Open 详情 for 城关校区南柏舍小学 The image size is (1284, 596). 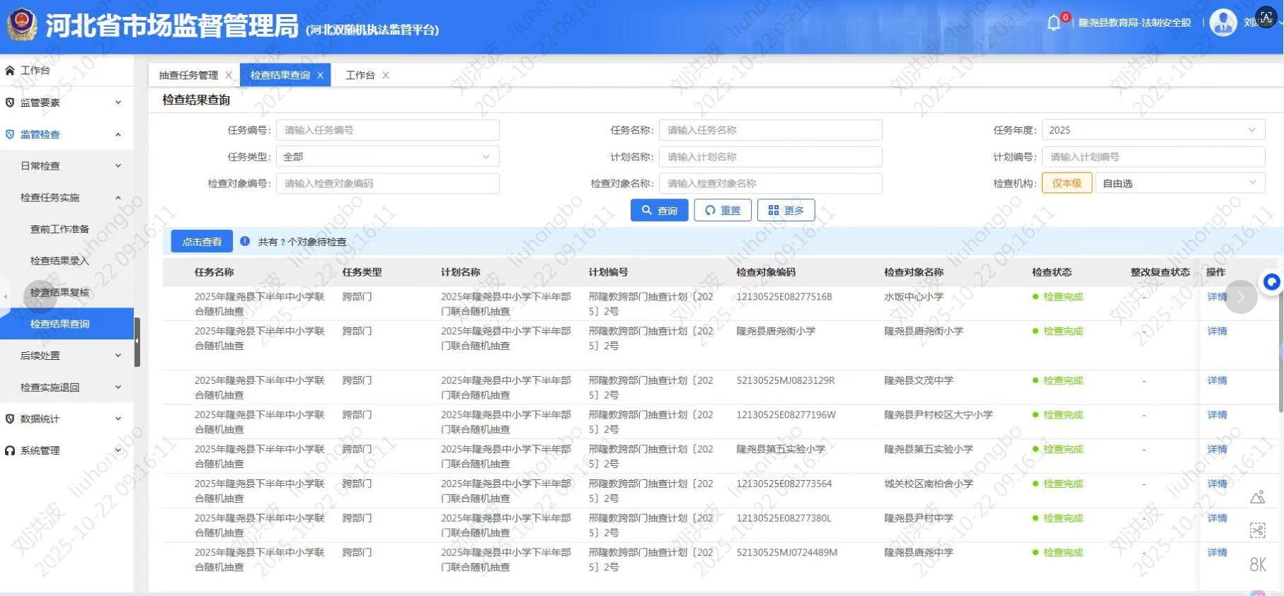[1217, 484]
